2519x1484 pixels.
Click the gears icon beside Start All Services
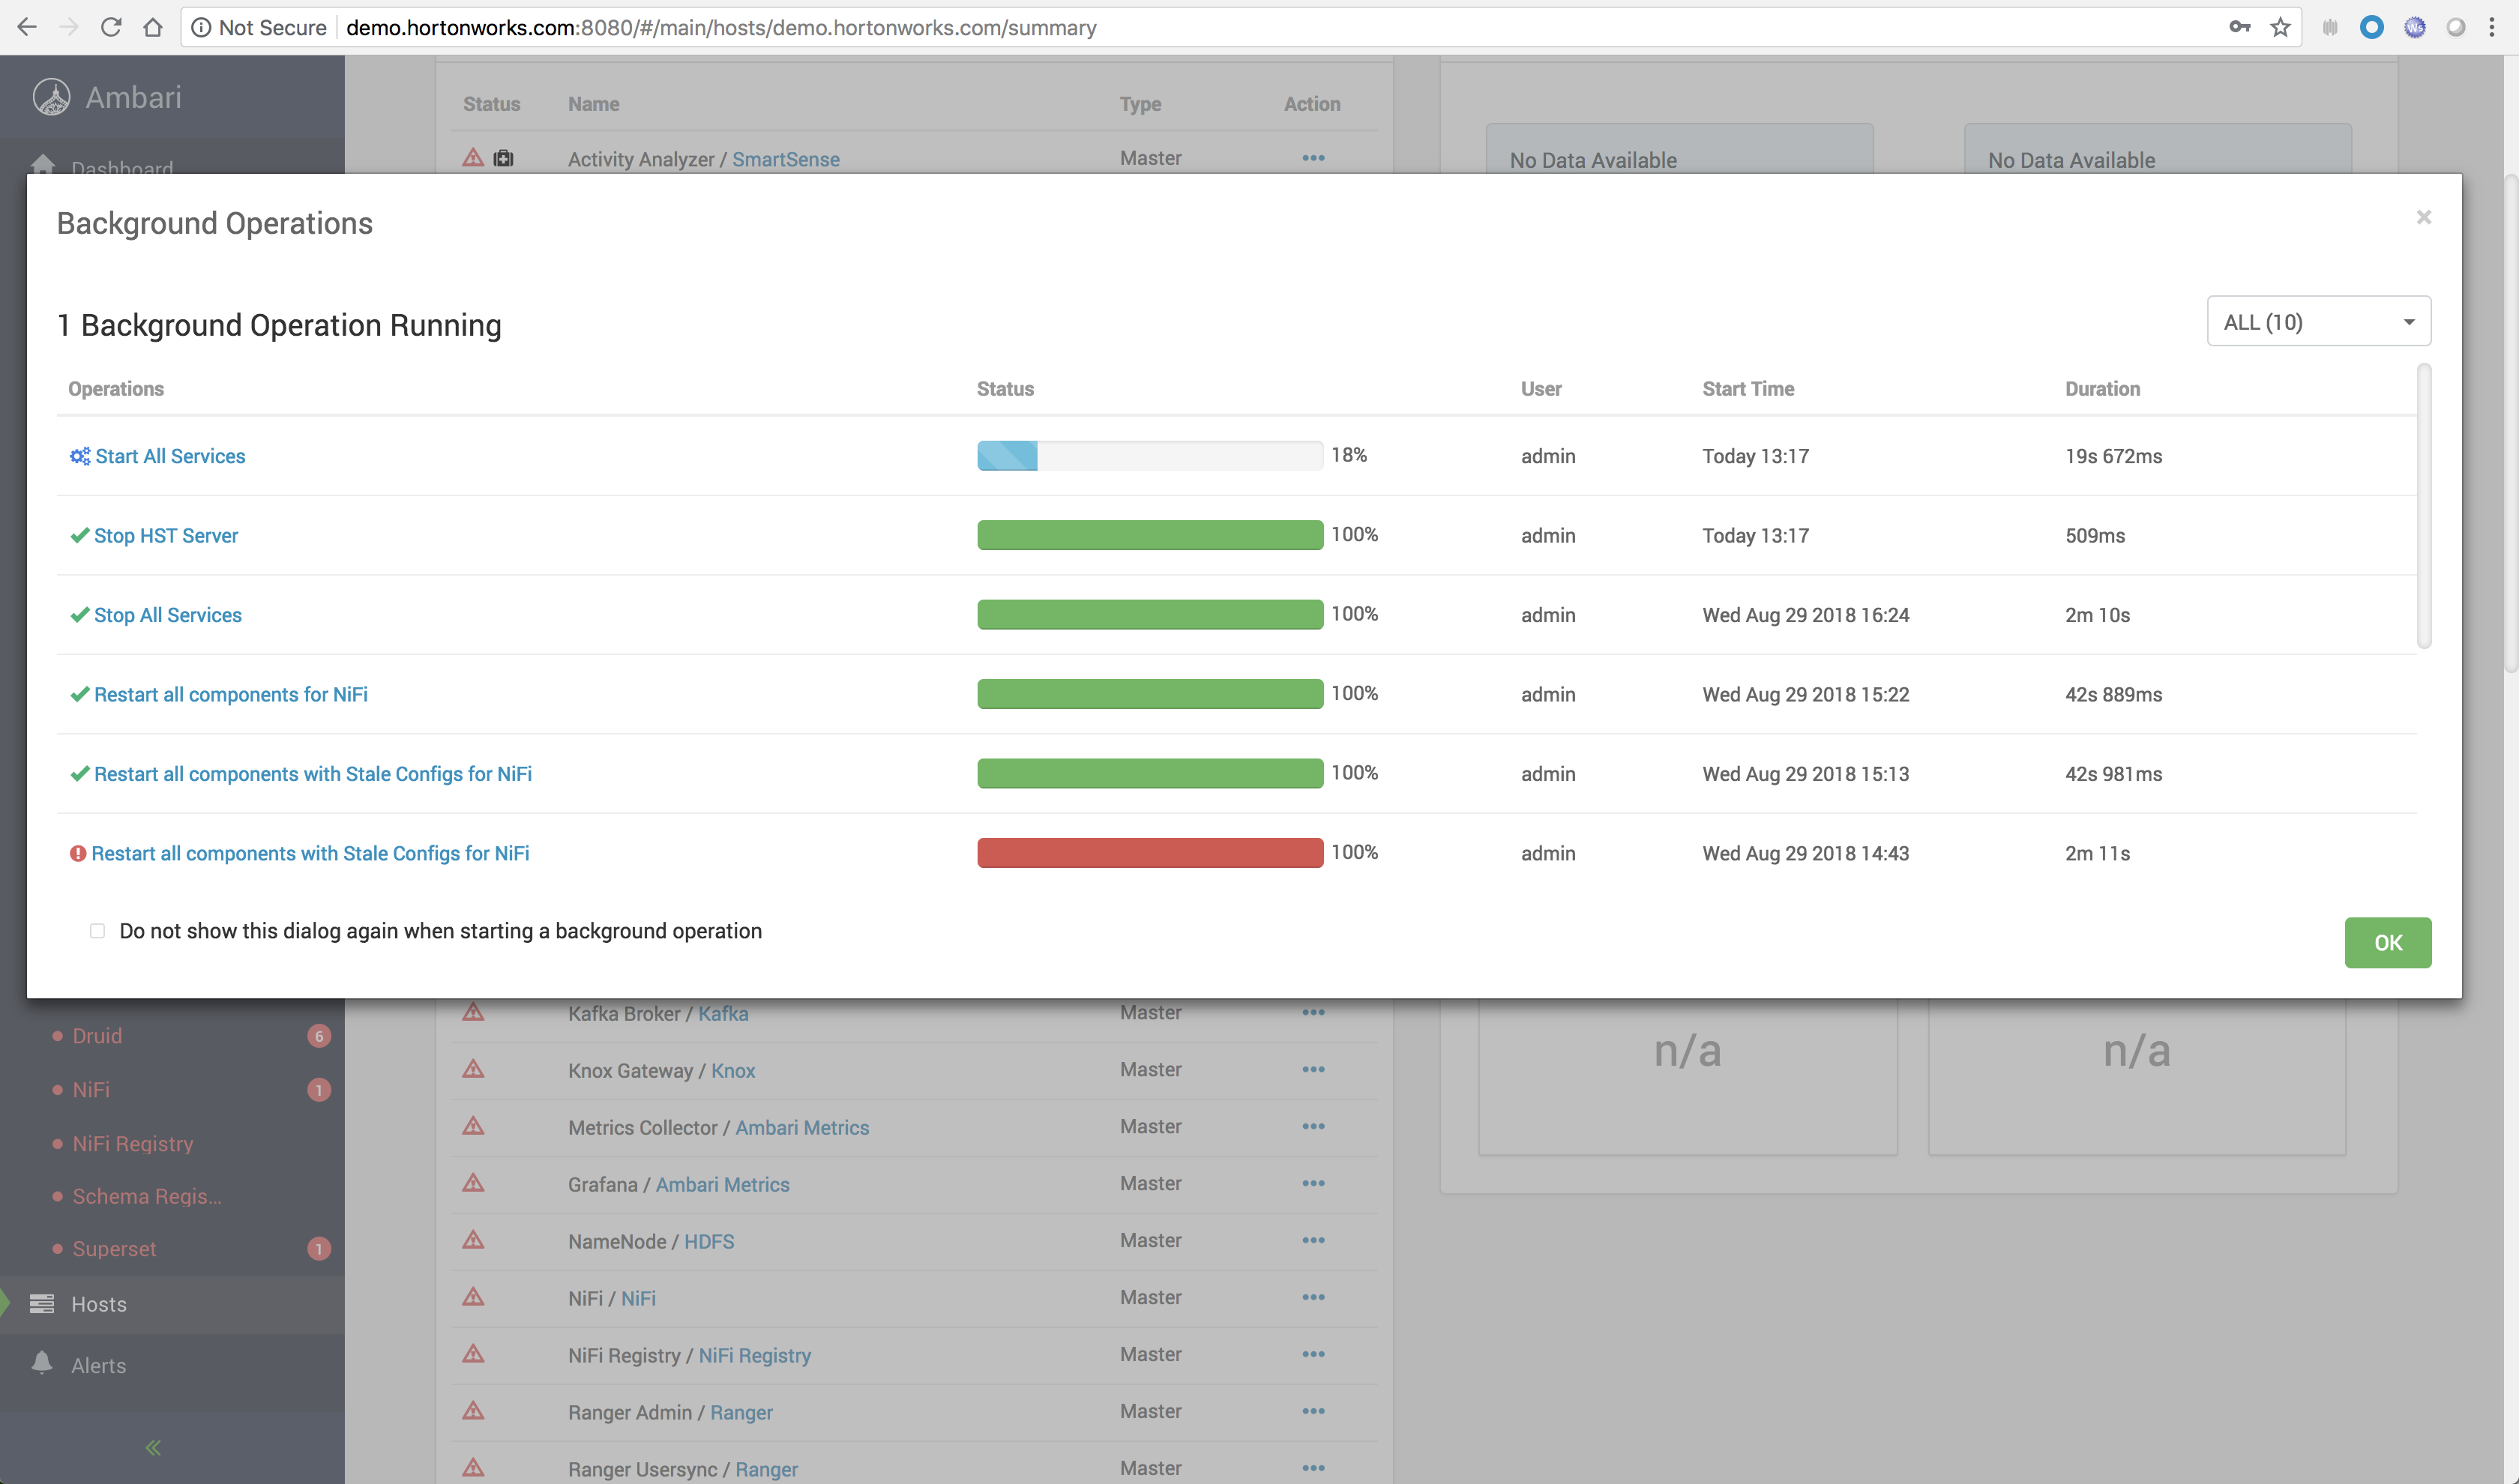[79, 456]
